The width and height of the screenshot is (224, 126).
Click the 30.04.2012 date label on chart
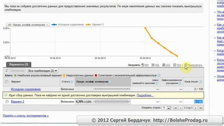click(x=145, y=58)
